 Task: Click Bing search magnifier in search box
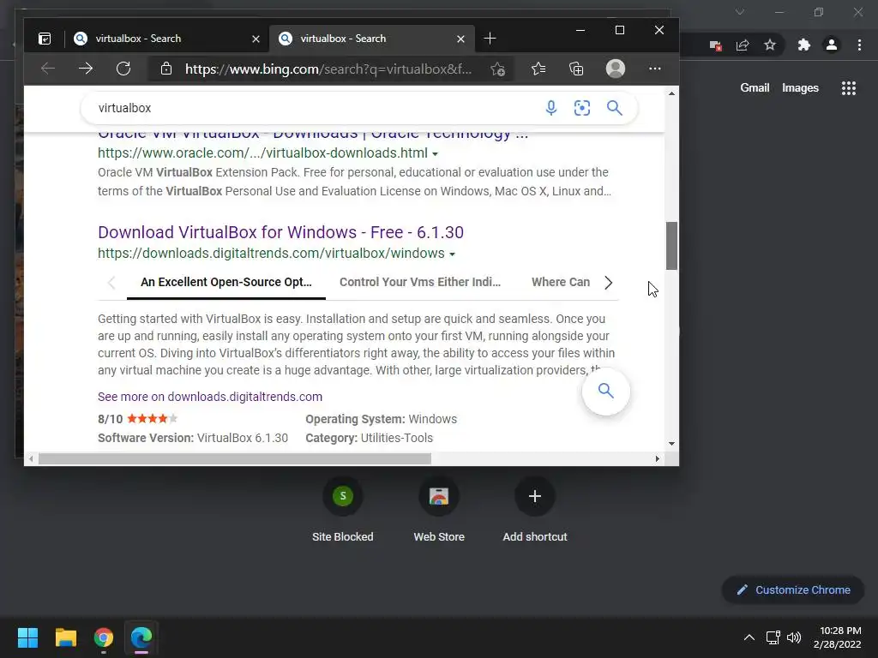(x=614, y=108)
